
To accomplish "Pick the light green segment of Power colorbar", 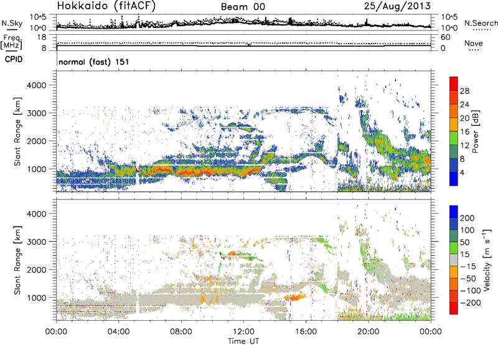I will [x=454, y=138].
